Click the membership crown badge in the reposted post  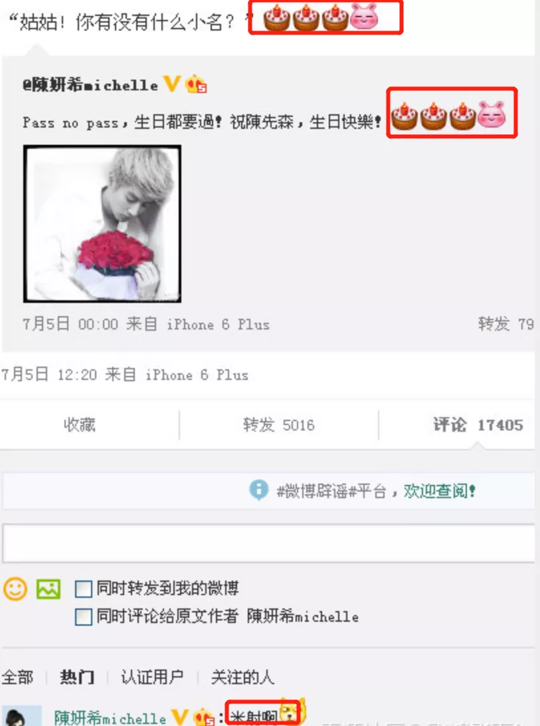coord(196,84)
